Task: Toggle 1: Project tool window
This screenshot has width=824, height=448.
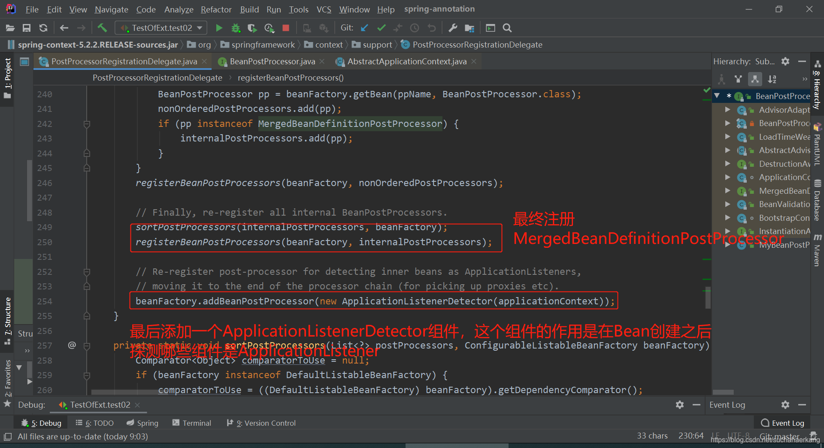Action: (x=7, y=78)
